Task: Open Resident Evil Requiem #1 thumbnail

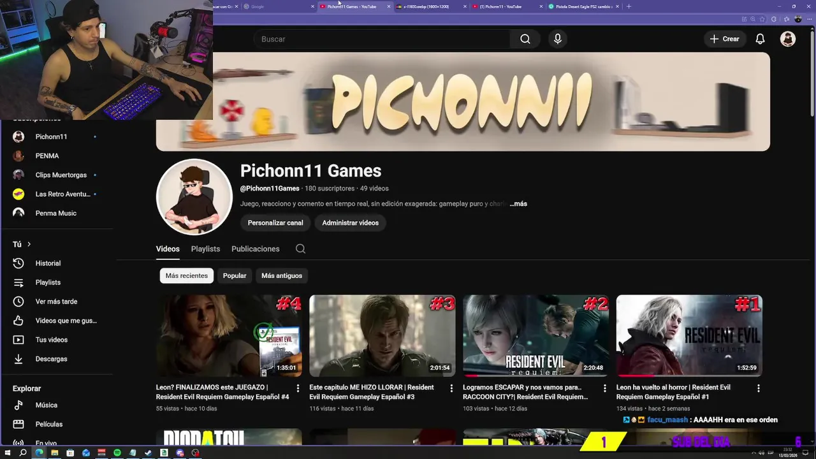Action: (x=689, y=335)
